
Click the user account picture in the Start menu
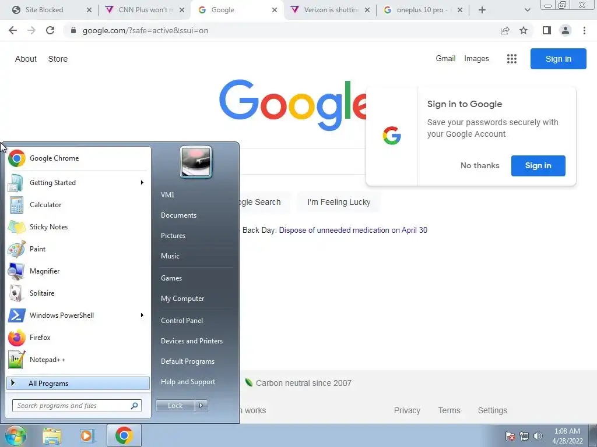pyautogui.click(x=196, y=162)
